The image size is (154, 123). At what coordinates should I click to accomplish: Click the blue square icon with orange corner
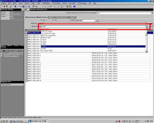(74, 6)
